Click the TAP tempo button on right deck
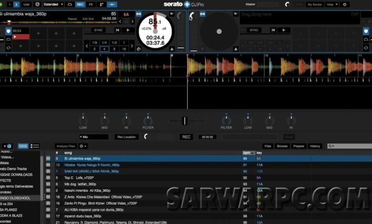Screen dimensions: 372x224 pos(355,14)
